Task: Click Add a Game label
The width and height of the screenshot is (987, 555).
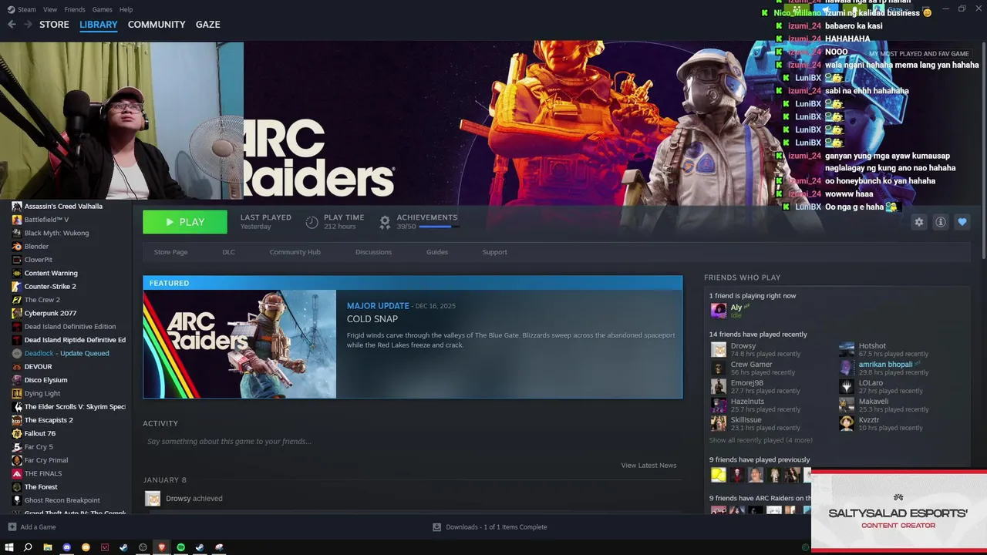Action: click(38, 527)
